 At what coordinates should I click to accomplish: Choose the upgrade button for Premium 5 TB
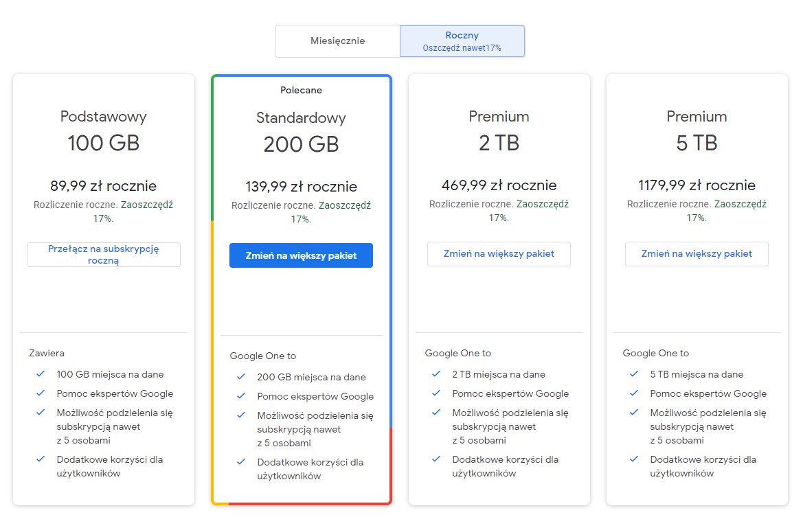pyautogui.click(x=697, y=254)
